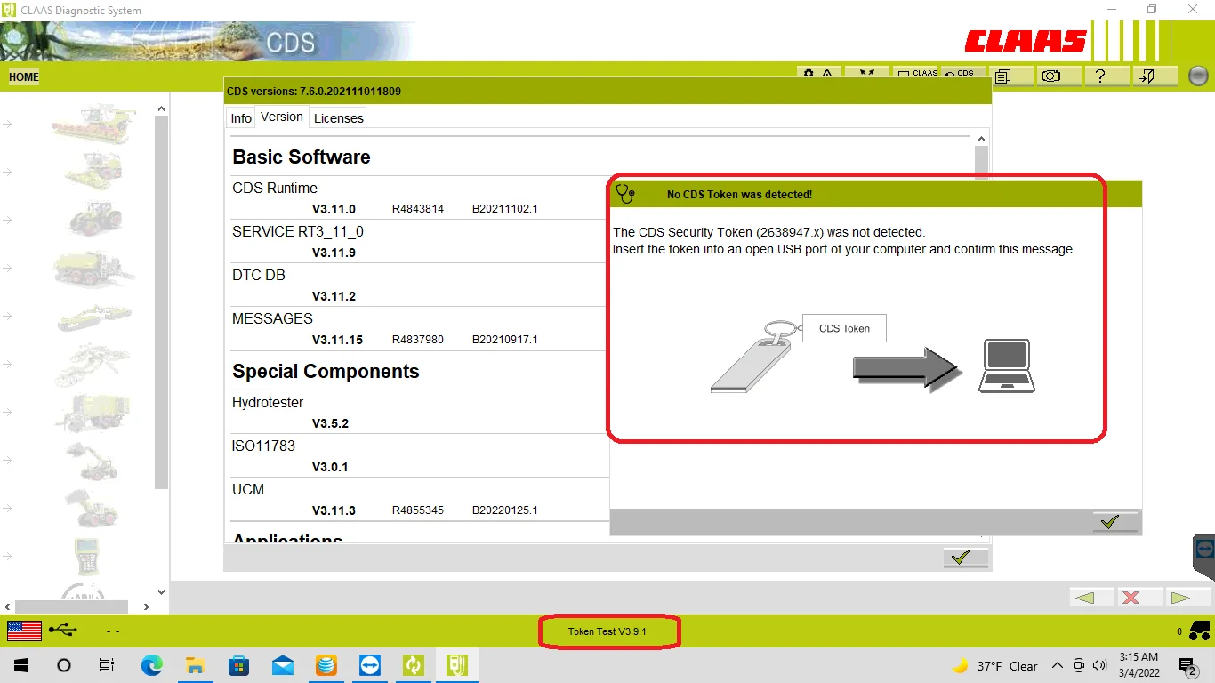Viewport: 1215px width, 683px height.
Task: Switch to the Version tab
Action: tap(282, 117)
